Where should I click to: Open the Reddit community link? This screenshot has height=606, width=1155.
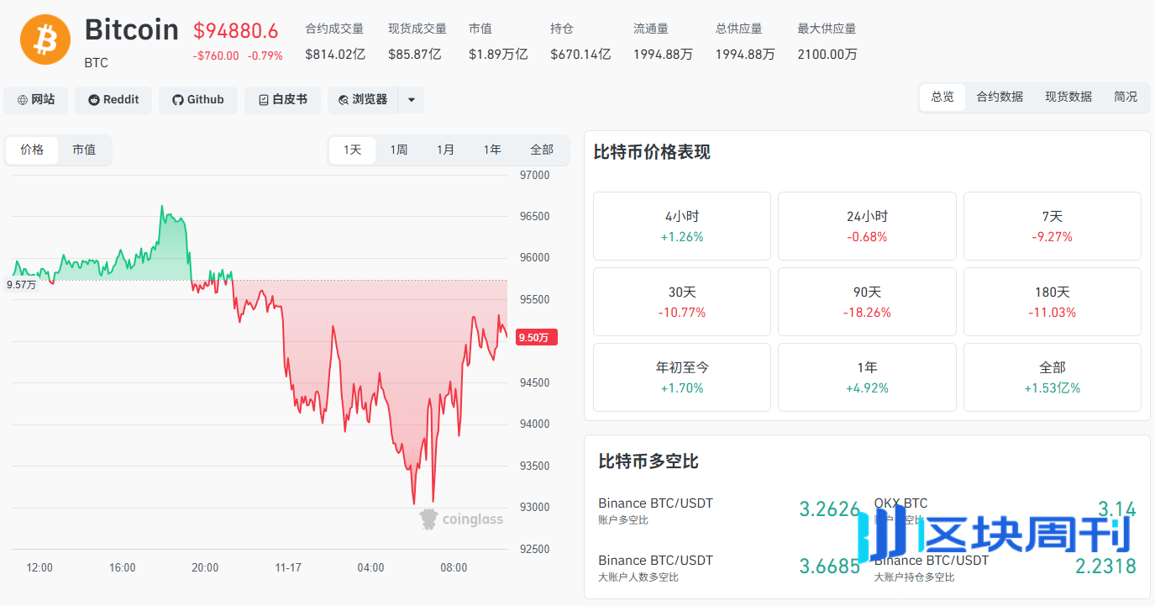pos(113,100)
